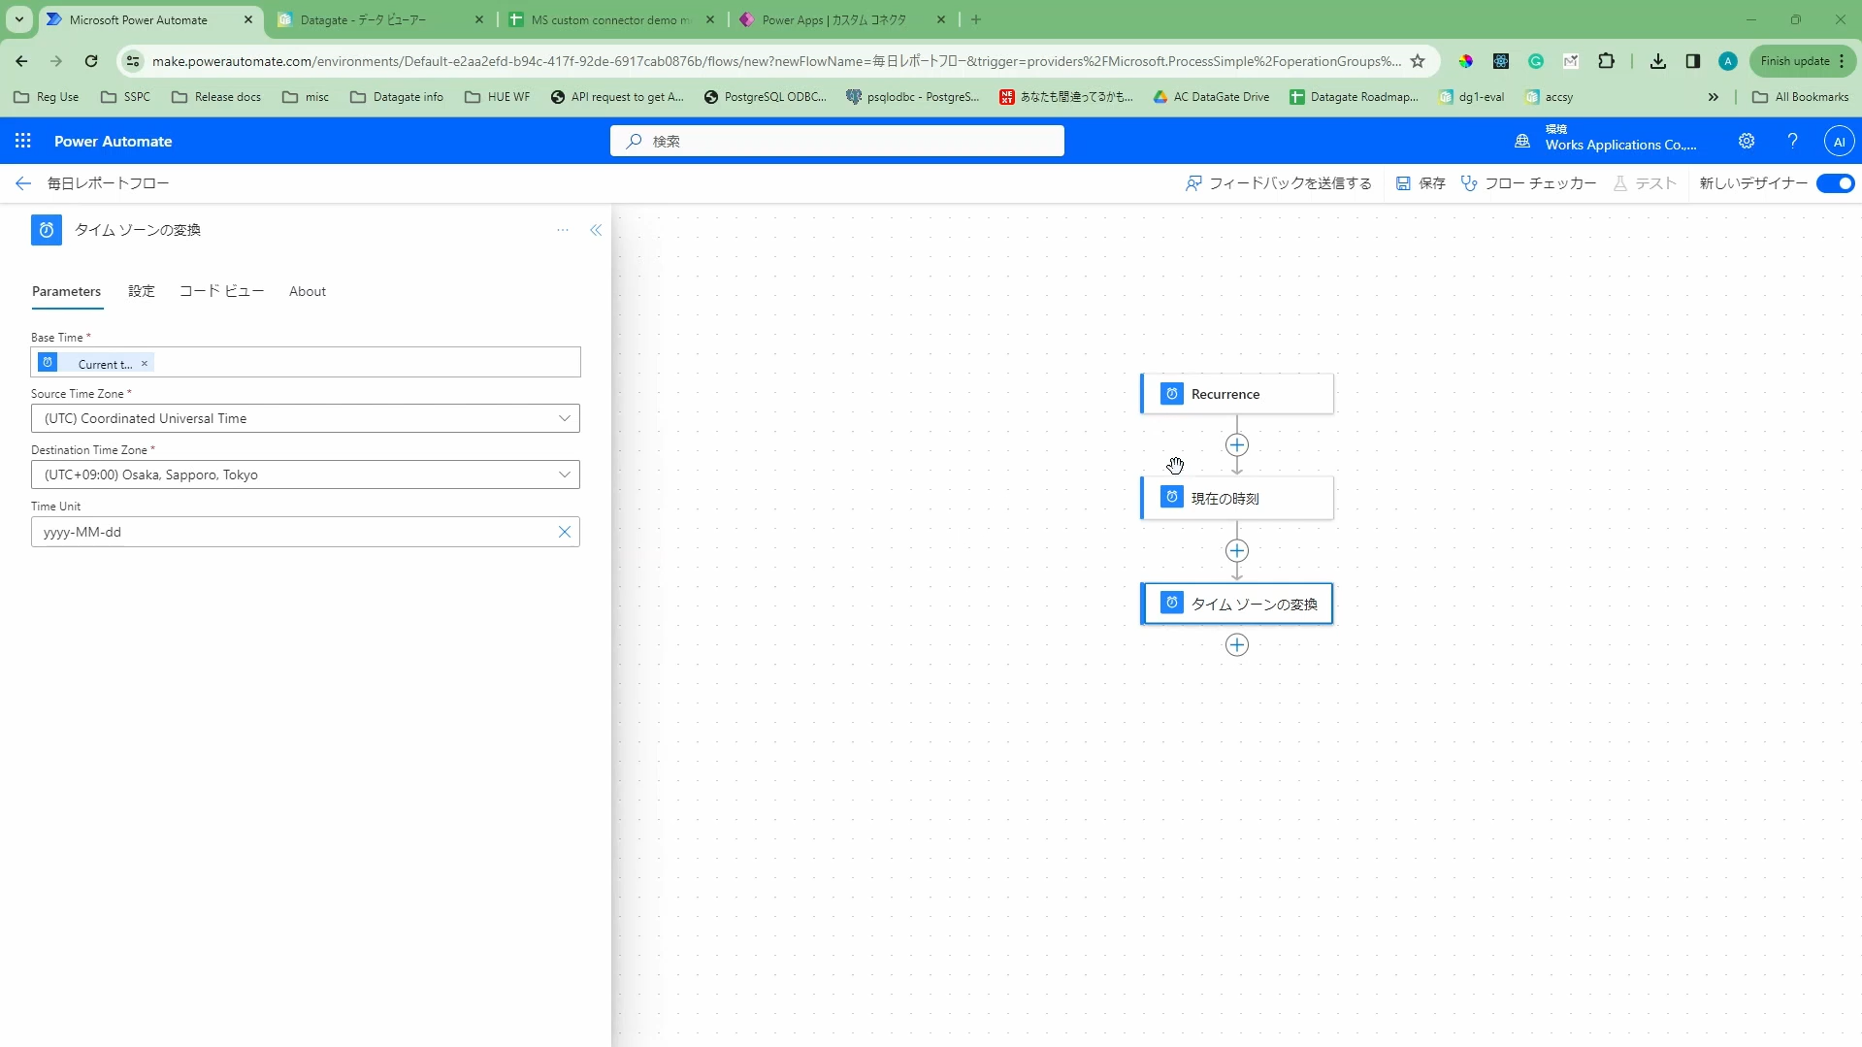Switch to the 設定 tab

coord(142,291)
